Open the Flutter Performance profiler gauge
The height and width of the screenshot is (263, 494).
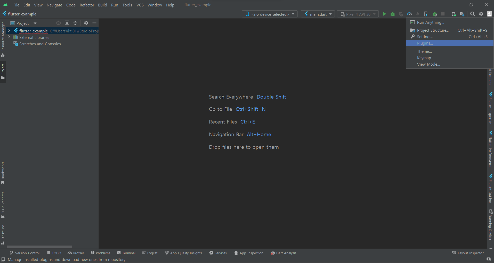click(409, 14)
